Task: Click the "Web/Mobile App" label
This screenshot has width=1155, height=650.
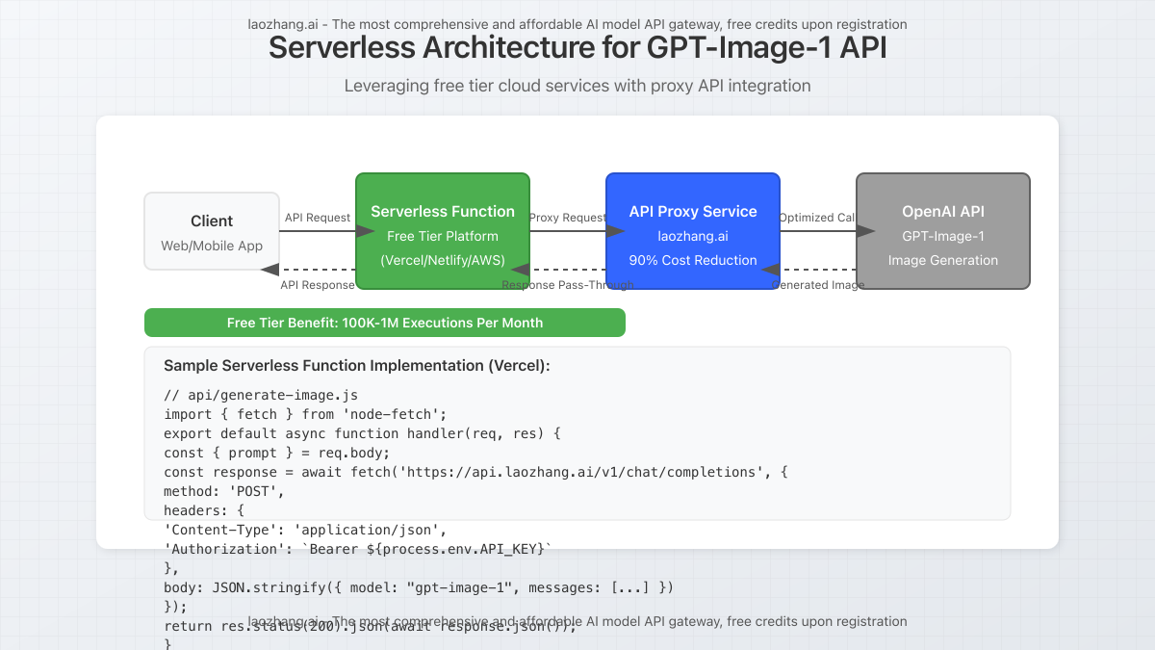Action: point(212,246)
